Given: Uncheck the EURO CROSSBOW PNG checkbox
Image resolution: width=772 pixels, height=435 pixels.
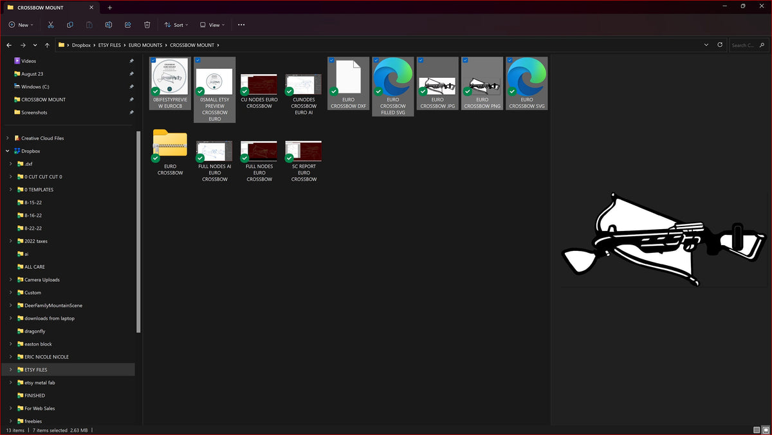Looking at the screenshot, I should (x=465, y=60).
